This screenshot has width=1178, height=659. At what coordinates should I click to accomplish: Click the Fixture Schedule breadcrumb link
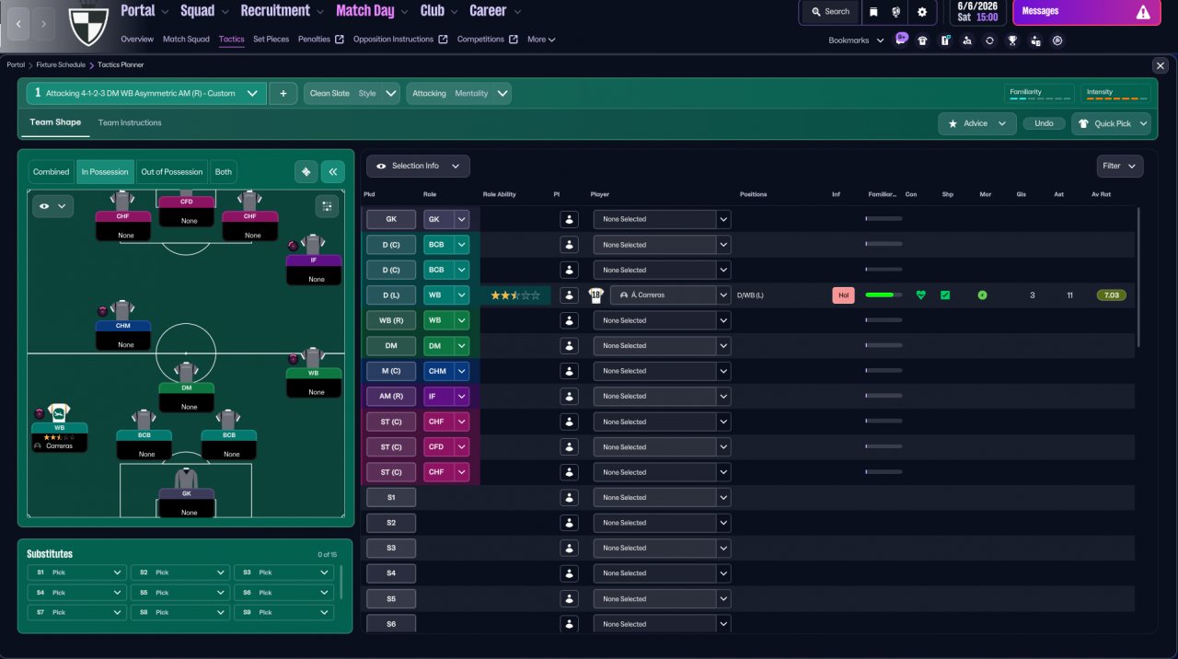coord(61,65)
